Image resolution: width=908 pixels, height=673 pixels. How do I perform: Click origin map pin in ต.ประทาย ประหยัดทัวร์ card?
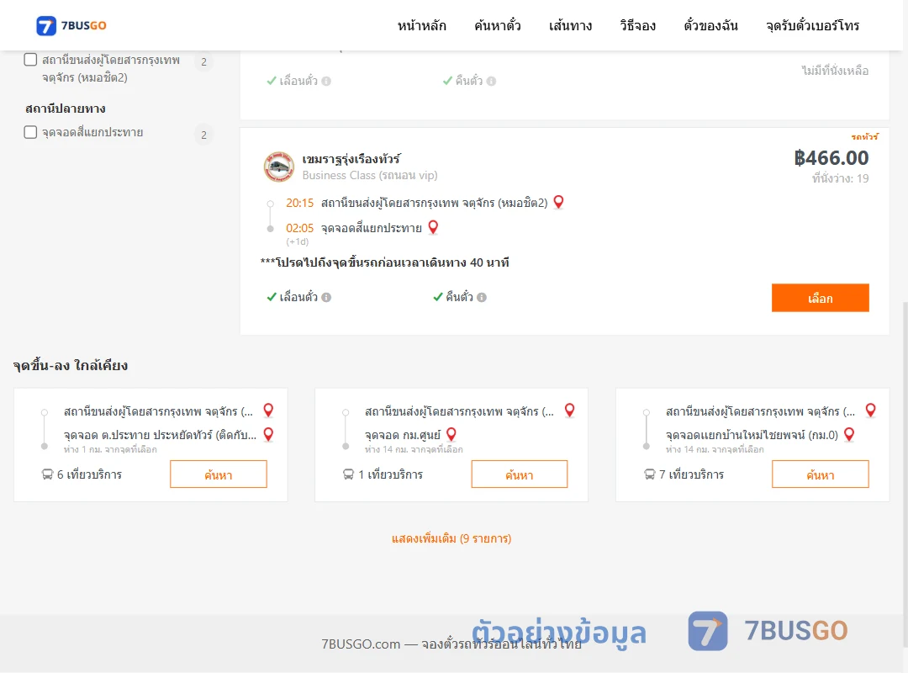tap(268, 411)
